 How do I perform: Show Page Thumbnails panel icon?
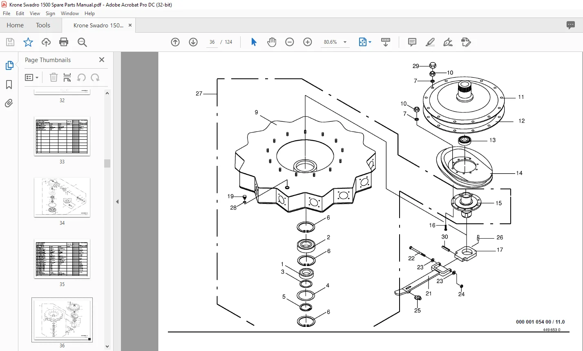tap(9, 65)
